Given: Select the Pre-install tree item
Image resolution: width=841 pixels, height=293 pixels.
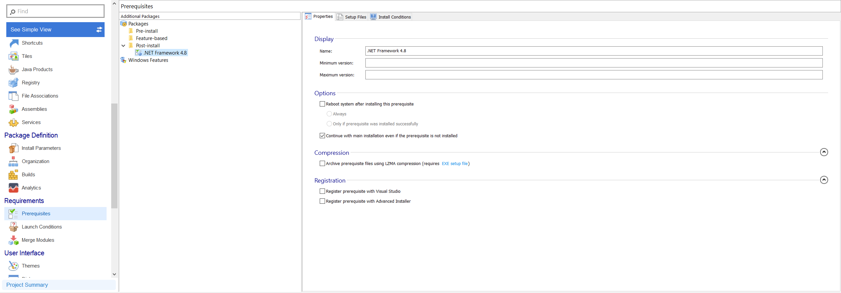Looking at the screenshot, I should pyautogui.click(x=147, y=31).
